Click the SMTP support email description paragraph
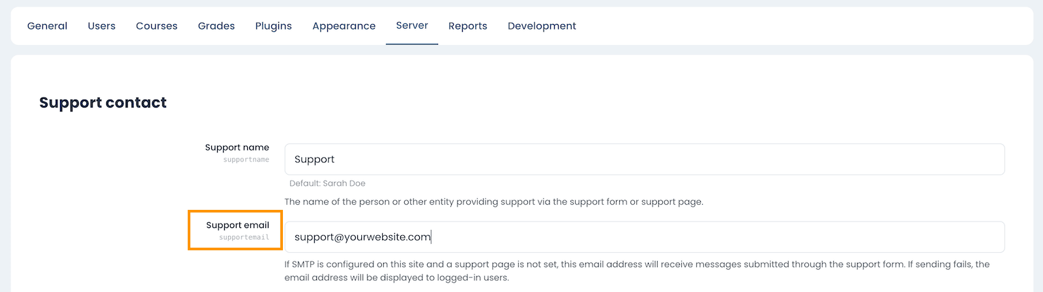1043x292 pixels. point(637,270)
